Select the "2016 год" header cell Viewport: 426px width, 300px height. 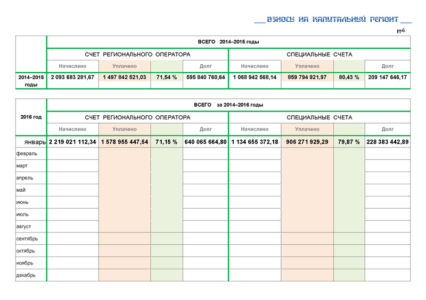point(31,117)
